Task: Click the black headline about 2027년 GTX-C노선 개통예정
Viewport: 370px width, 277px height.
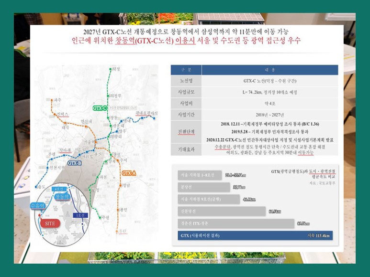Action: pos(186,32)
